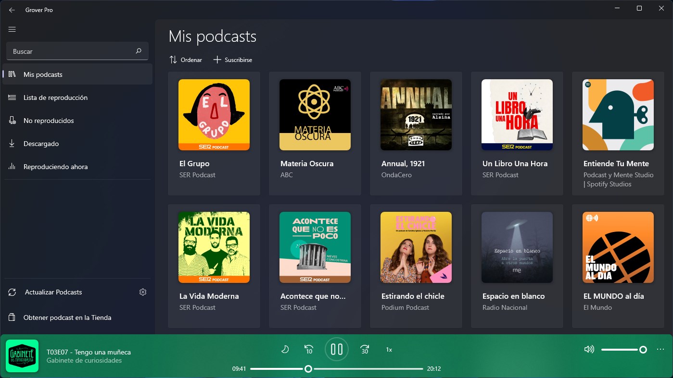Toggle the hamburger navigation menu
This screenshot has width=673, height=378.
coord(12,29)
